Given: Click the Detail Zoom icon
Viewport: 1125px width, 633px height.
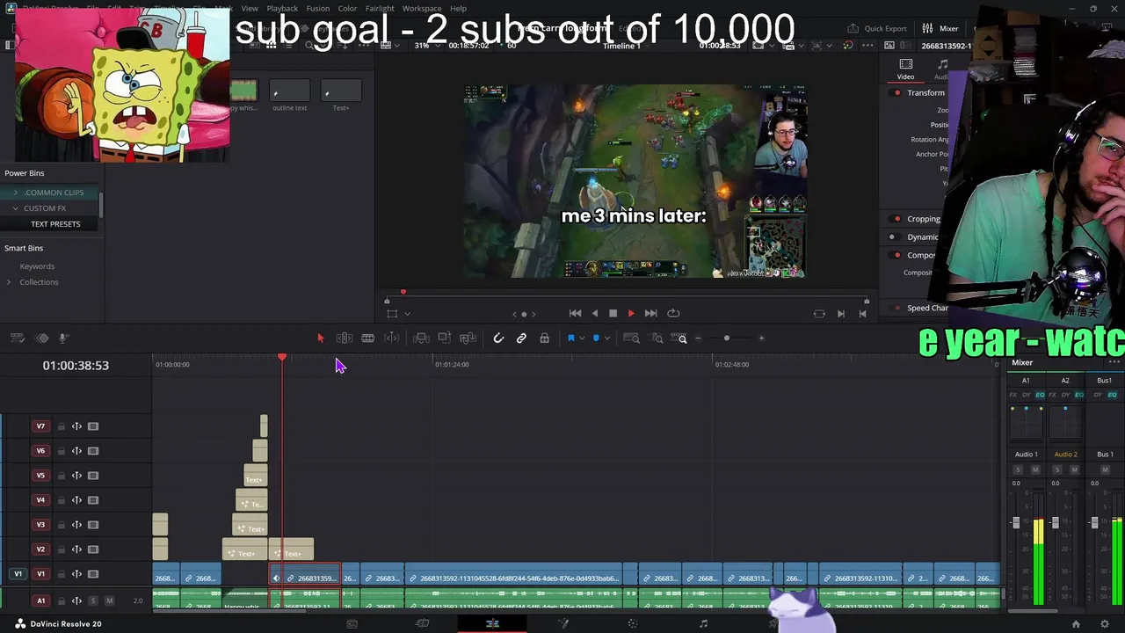Looking at the screenshot, I should point(657,338).
